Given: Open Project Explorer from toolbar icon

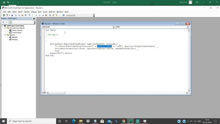Looking at the screenshot, I should [50, 15].
